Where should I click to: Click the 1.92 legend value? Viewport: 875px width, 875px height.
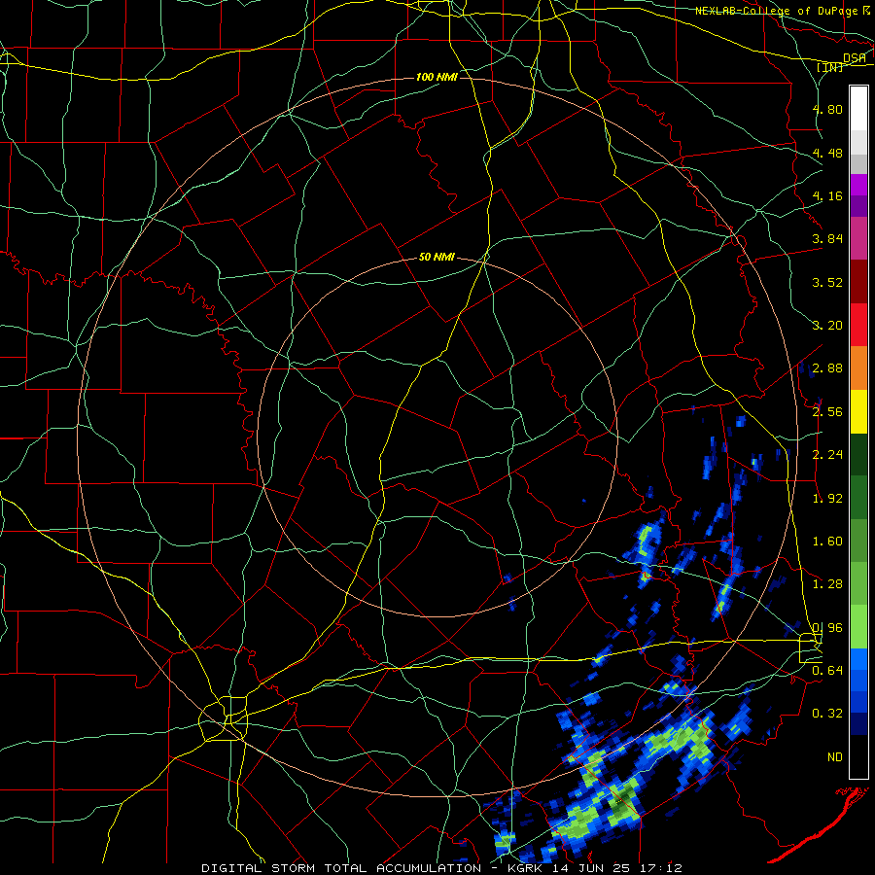tap(827, 499)
